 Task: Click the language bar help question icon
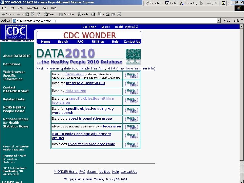click(x=223, y=3)
